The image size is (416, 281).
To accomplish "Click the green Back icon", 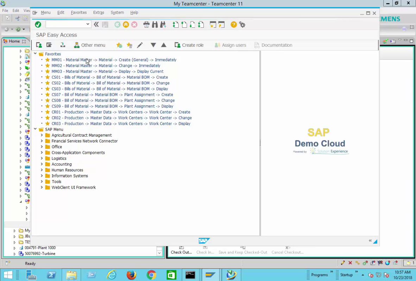I will (x=117, y=25).
